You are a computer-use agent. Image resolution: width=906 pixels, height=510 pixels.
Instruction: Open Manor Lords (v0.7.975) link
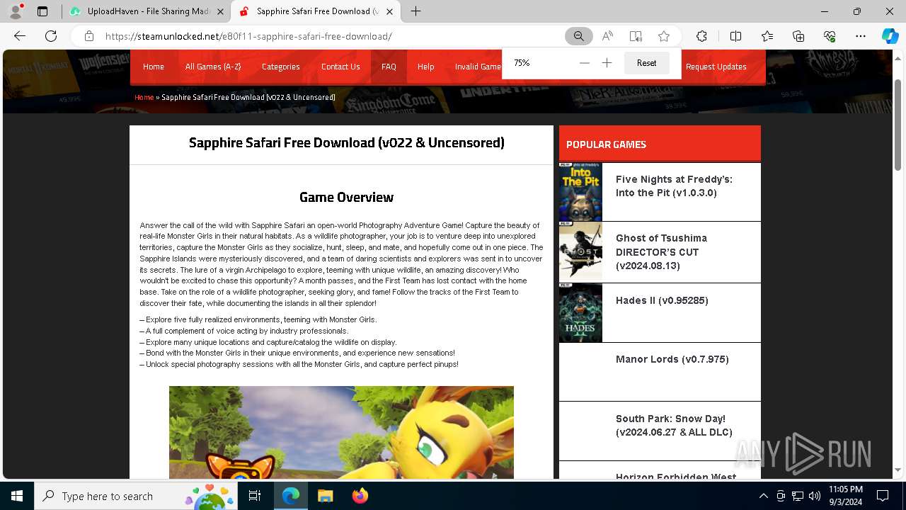pos(672,359)
